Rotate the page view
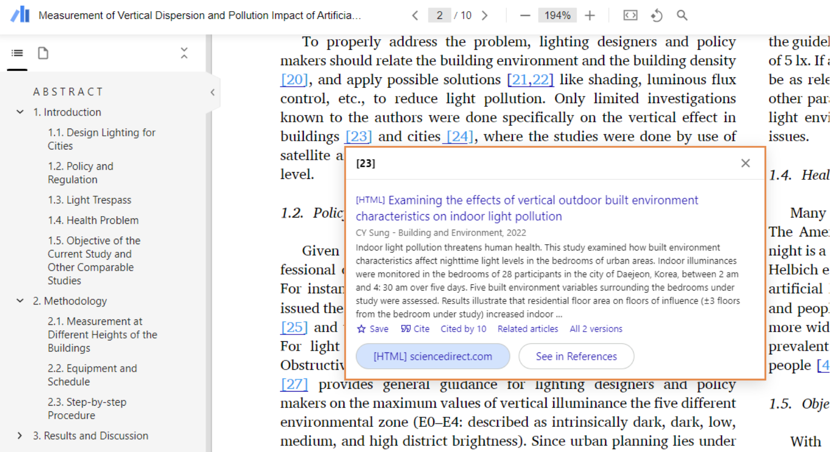This screenshot has height=452, width=830. 656,15
